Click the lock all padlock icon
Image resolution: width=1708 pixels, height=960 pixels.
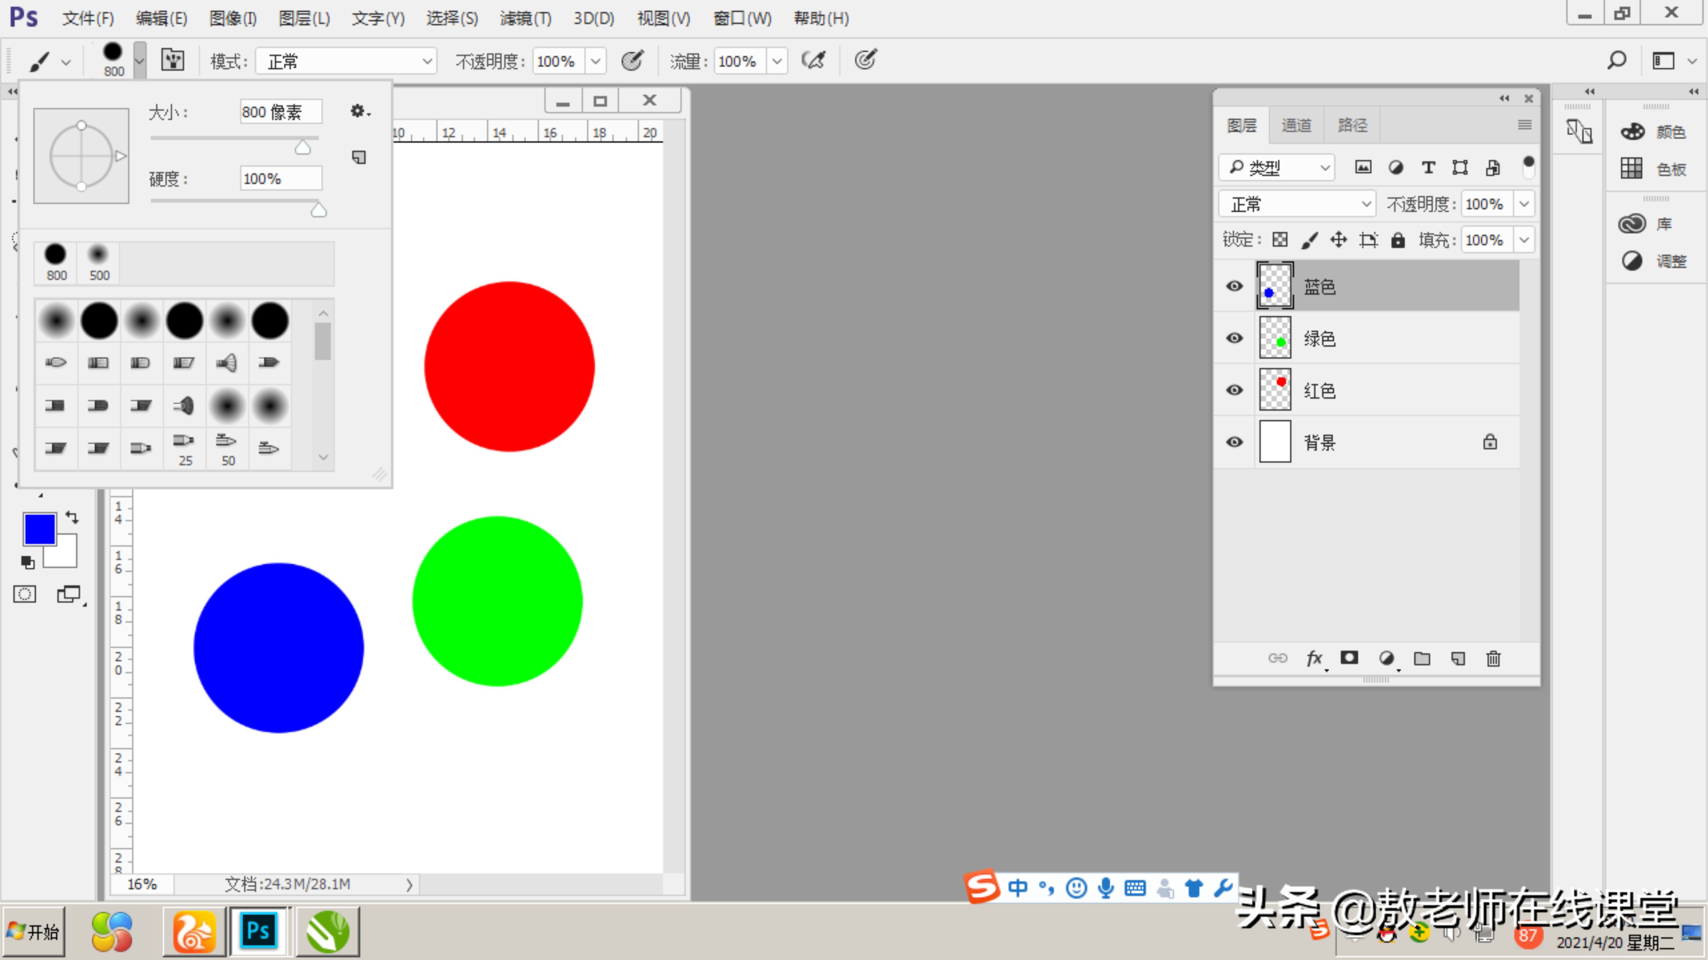[1398, 240]
